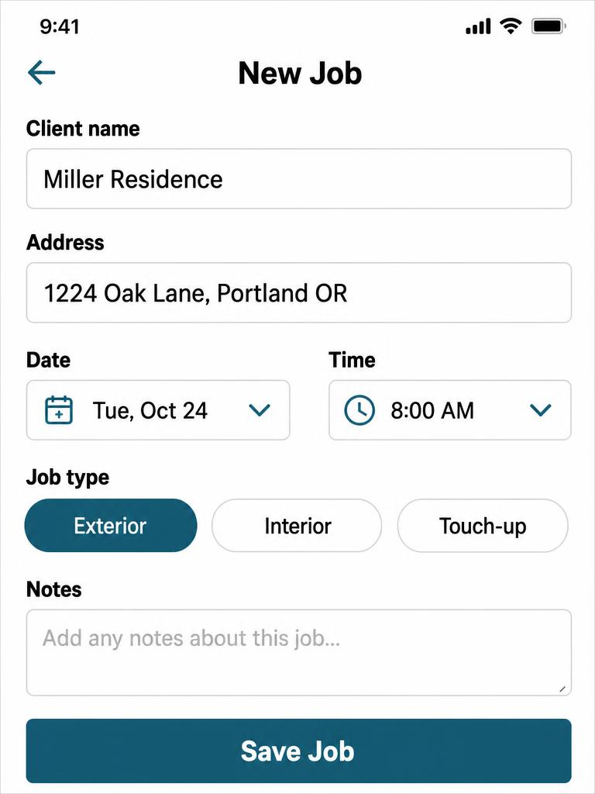Tap the New Job title

pyautogui.click(x=300, y=73)
